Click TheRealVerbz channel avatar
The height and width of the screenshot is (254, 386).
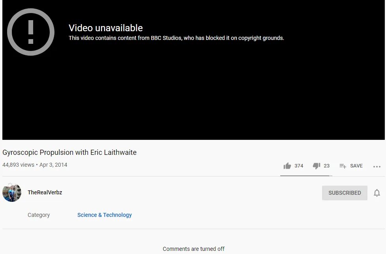tap(12, 192)
